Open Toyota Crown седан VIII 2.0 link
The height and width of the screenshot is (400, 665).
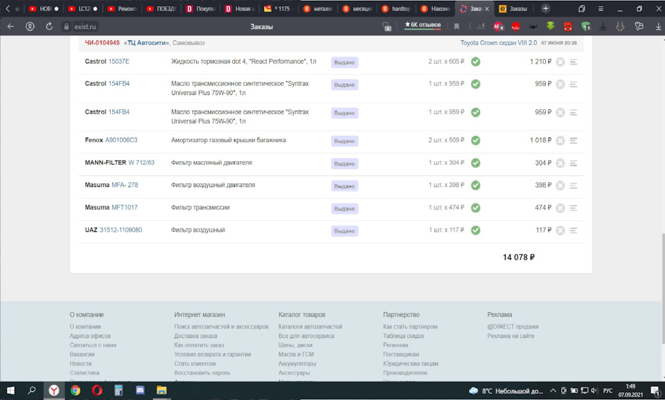click(498, 43)
